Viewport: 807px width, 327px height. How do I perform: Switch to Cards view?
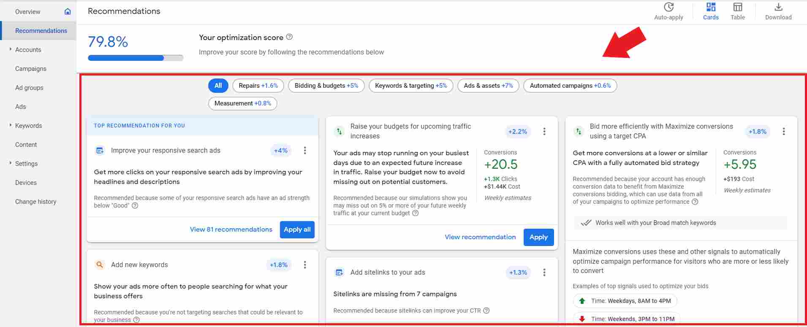(711, 11)
